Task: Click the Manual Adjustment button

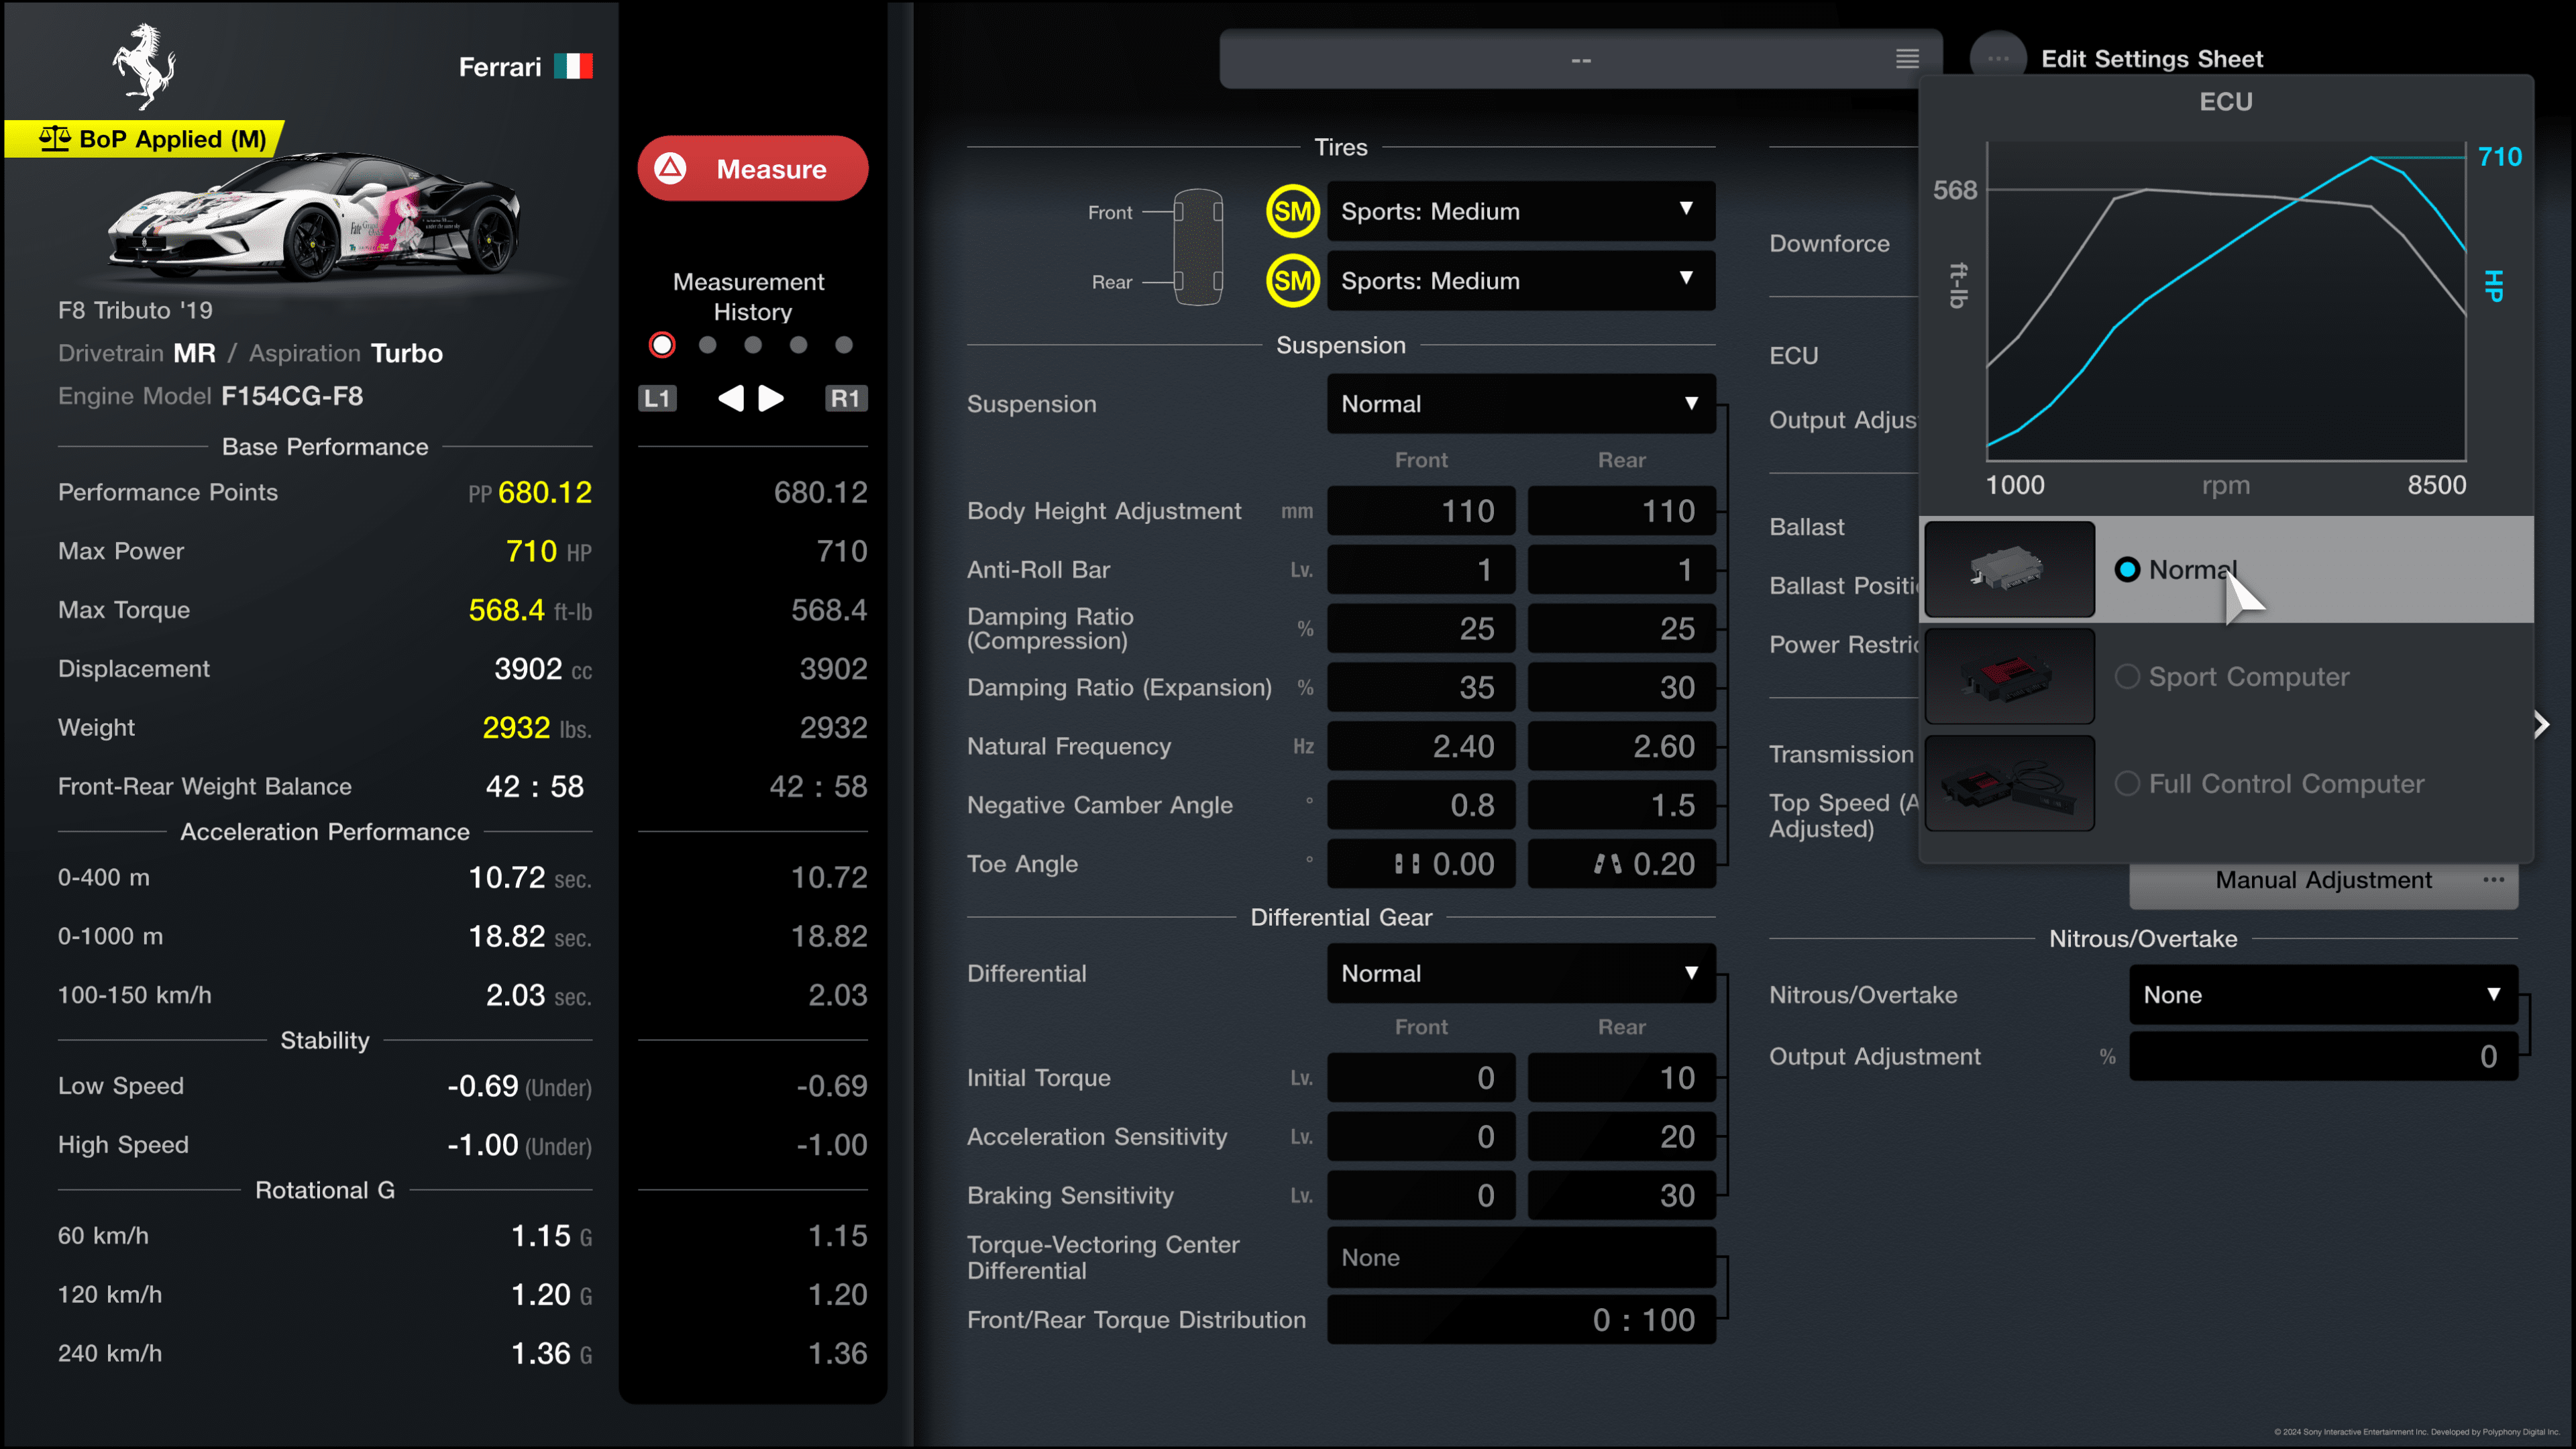Action: pyautogui.click(x=2322, y=880)
